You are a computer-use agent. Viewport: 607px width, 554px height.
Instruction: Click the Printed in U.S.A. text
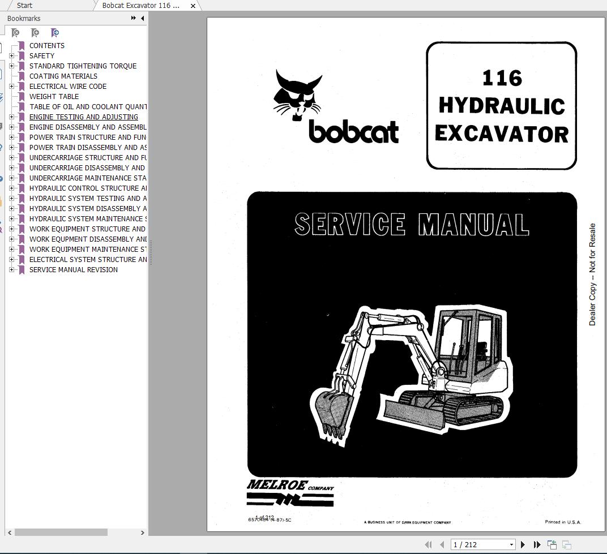563,522
